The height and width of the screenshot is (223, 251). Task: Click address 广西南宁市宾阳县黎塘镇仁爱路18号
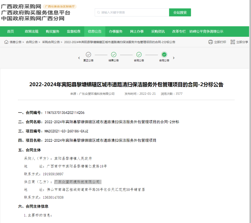[77, 166]
